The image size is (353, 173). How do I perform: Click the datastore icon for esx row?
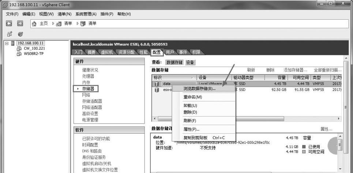[x=157, y=90]
